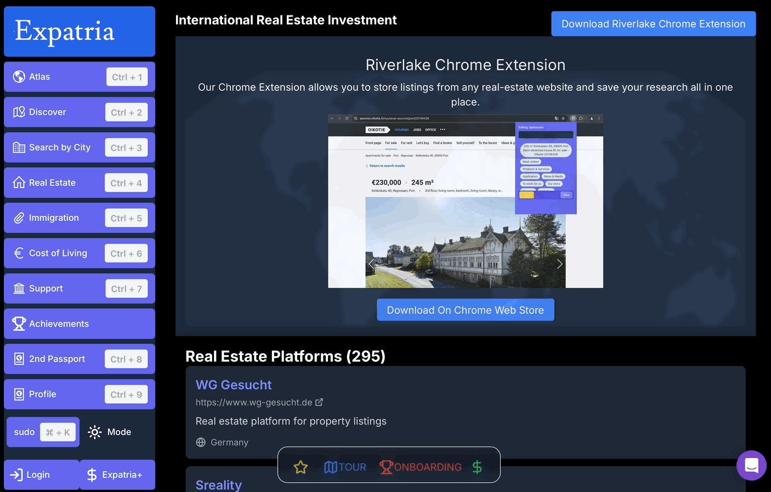Click the Expatria+ dollar icon
The height and width of the screenshot is (492, 771).
click(x=92, y=475)
